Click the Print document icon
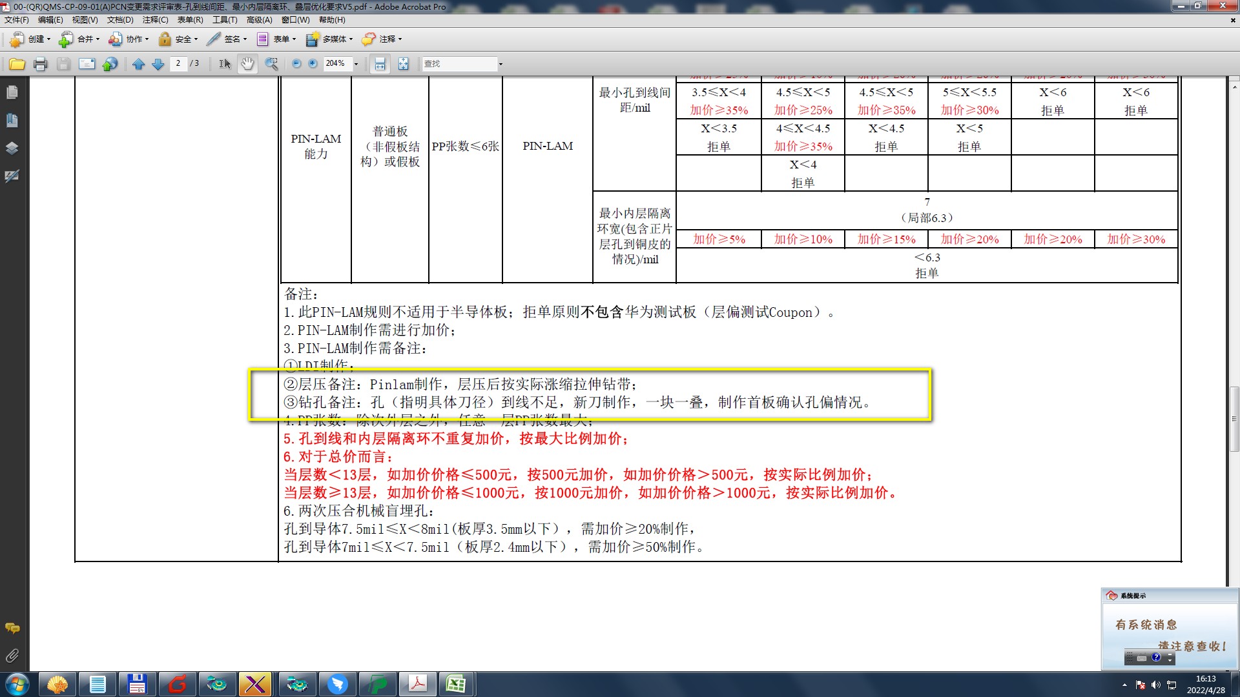 click(x=41, y=64)
